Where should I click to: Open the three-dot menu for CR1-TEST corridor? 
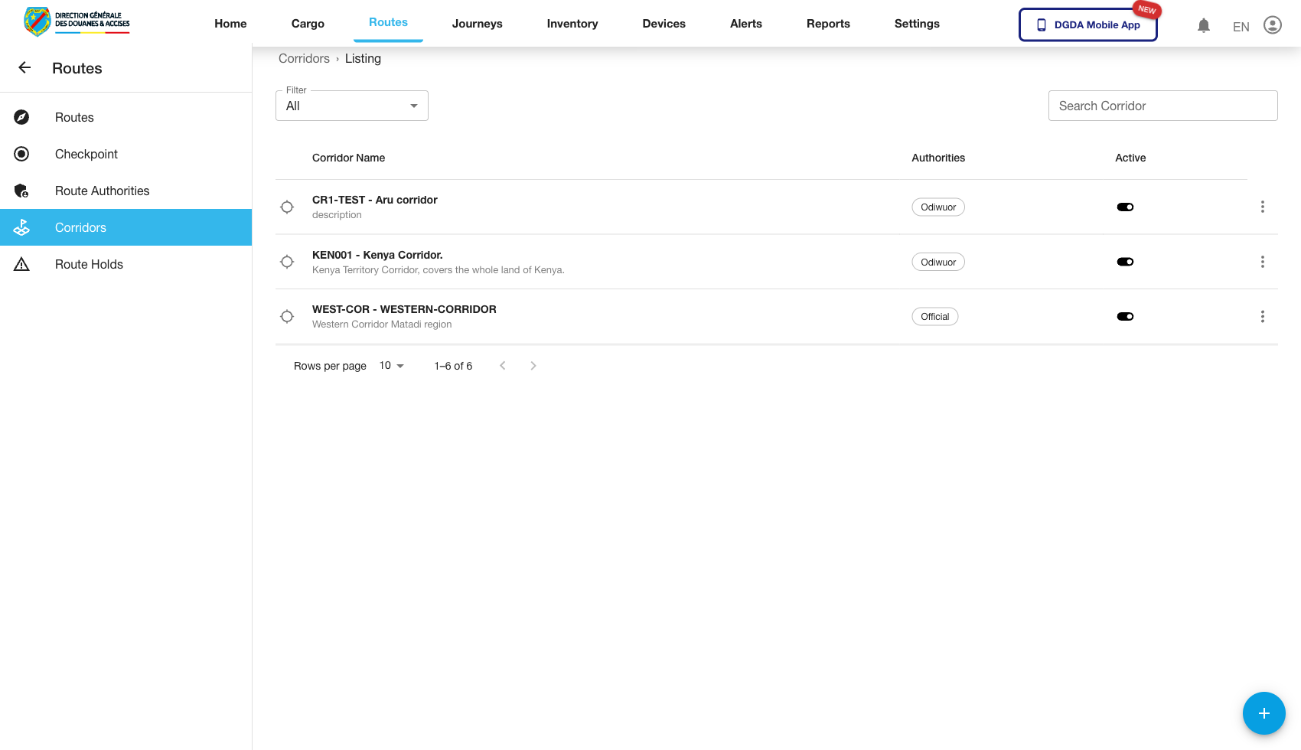coord(1262,207)
